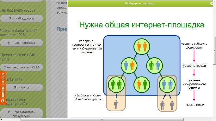Open the orange 'Оставить отзыв' feedback tab

coord(3,88)
